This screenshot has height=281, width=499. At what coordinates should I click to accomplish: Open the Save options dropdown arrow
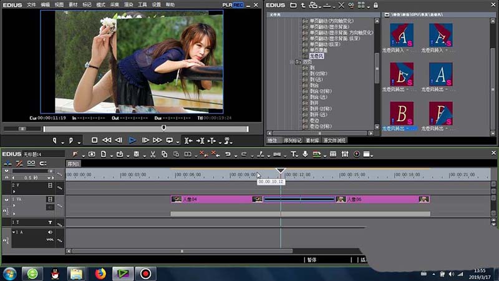point(144,155)
